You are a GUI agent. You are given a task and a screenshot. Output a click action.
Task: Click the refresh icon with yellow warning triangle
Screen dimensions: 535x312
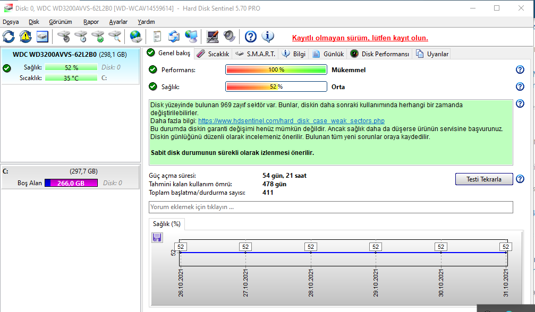26,37
